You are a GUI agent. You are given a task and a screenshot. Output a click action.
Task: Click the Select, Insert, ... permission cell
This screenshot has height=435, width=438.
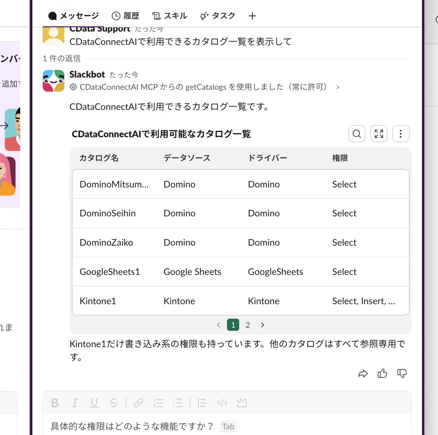[x=363, y=301]
